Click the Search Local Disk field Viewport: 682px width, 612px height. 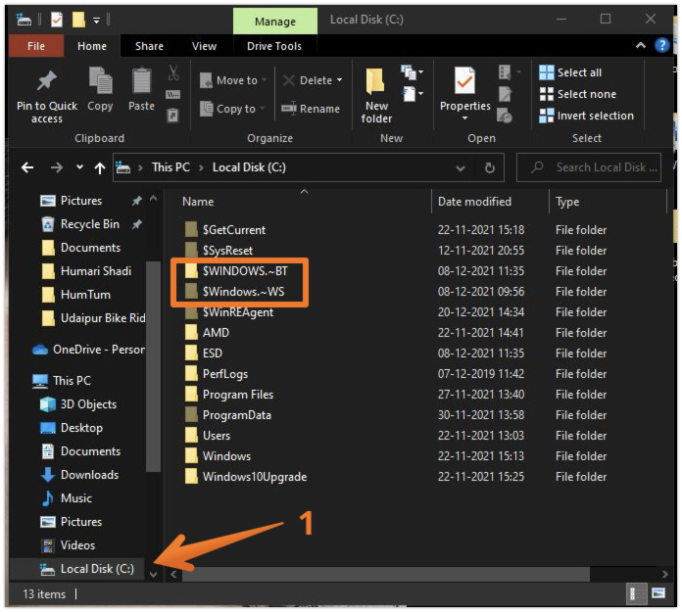600,167
